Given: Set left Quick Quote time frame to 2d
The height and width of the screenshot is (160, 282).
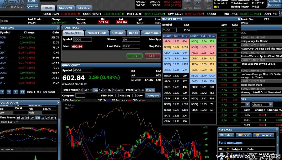Looking at the screenshot, I should pyautogui.click(x=23, y=117).
